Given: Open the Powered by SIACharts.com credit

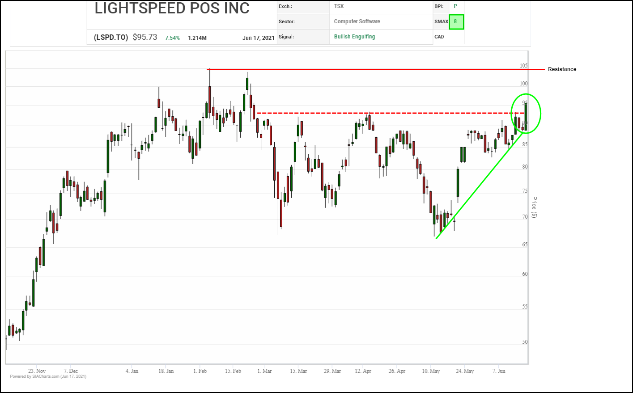Looking at the screenshot, I should coord(48,376).
